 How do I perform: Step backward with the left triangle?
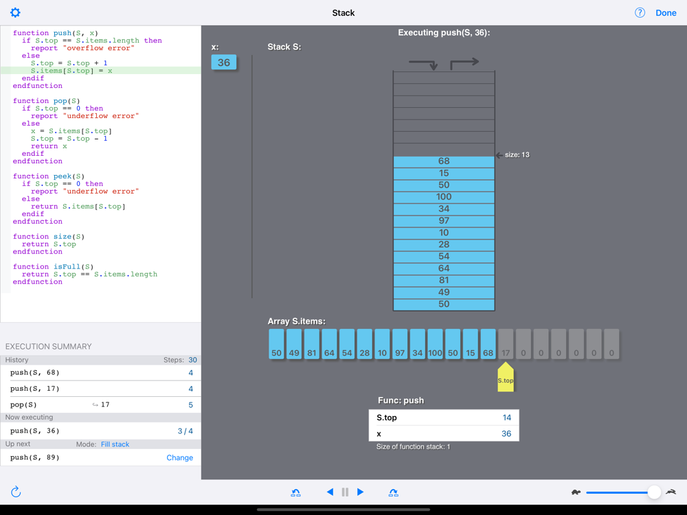[330, 492]
